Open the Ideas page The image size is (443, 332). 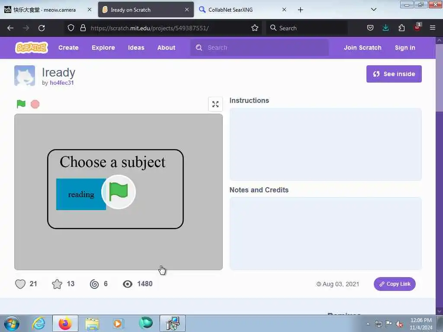[136, 48]
